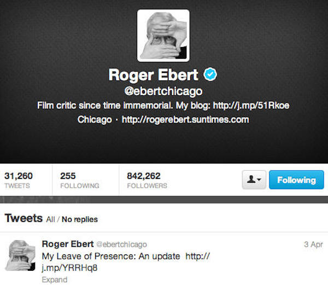
Task: Open the 255 Following list
Action: pos(79,180)
